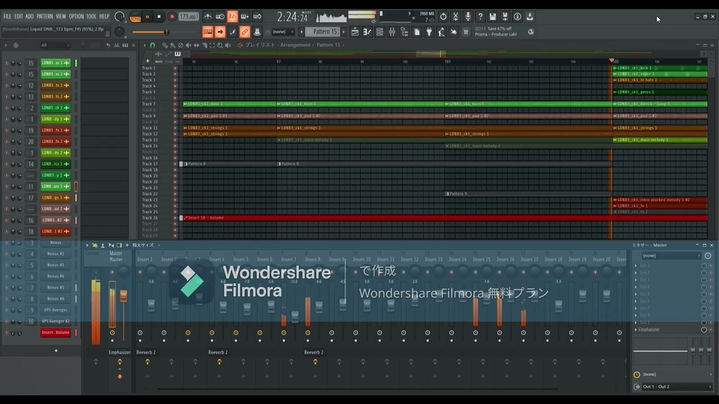Open the TOOL menu
Image resolution: width=719 pixels, height=404 pixels.
[x=91, y=16]
